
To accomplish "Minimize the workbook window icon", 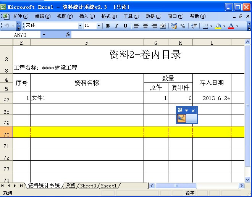I will tap(234, 17).
